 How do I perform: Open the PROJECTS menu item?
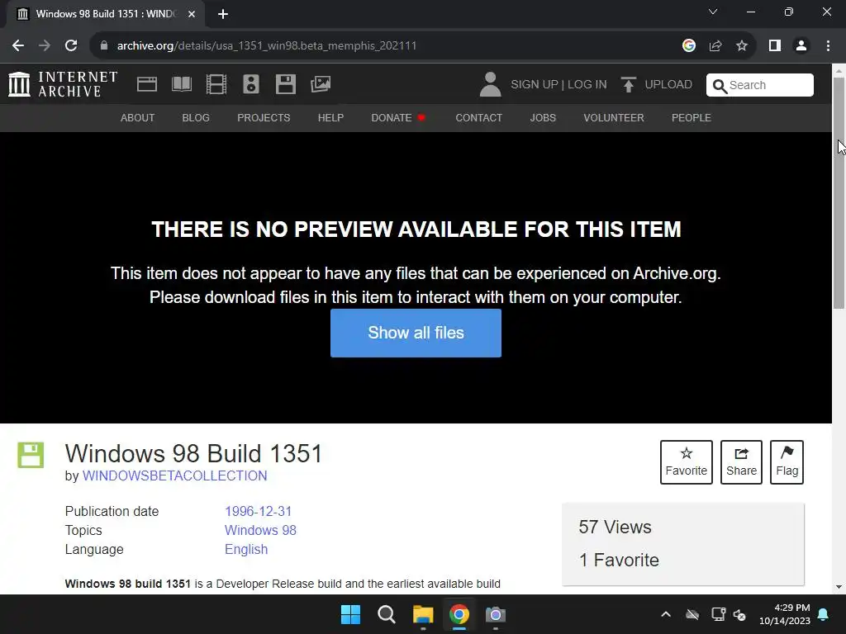pyautogui.click(x=264, y=117)
